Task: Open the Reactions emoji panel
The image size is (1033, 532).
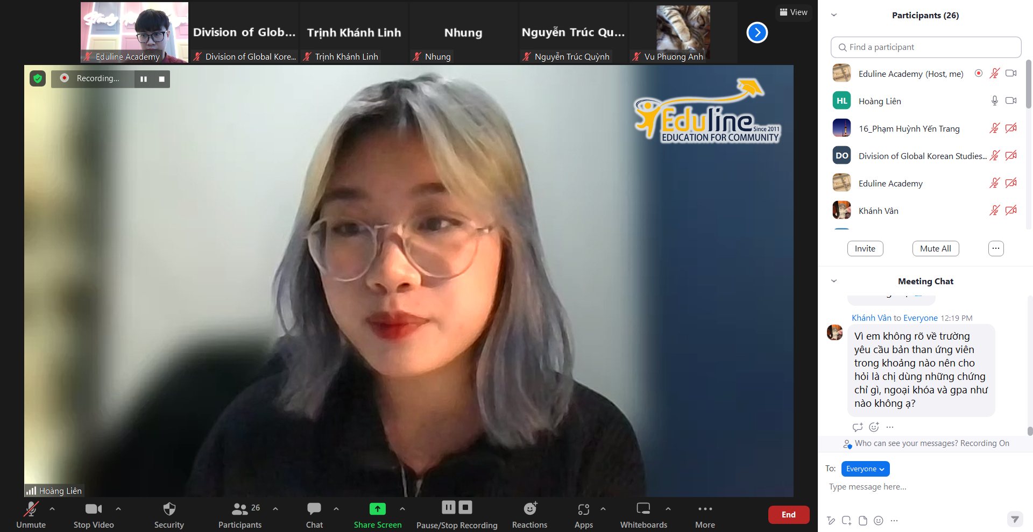Action: (529, 509)
